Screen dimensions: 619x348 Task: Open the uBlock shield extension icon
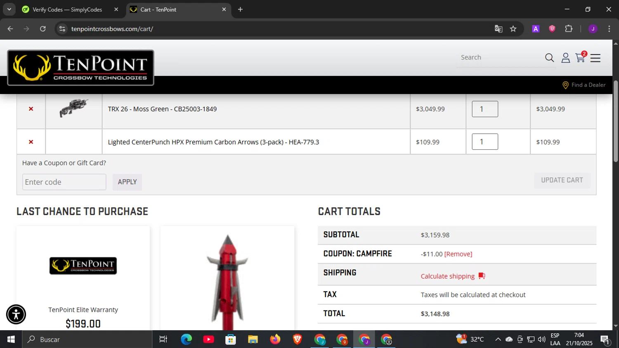[x=552, y=29]
